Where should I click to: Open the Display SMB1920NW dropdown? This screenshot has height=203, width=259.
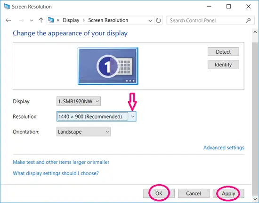click(x=79, y=101)
